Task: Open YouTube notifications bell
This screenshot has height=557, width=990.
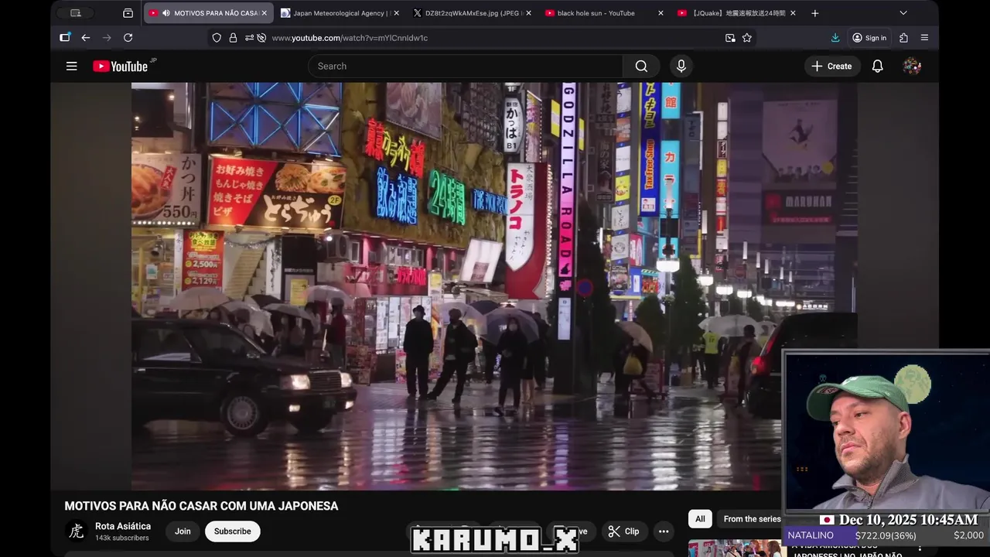Action: pyautogui.click(x=878, y=67)
